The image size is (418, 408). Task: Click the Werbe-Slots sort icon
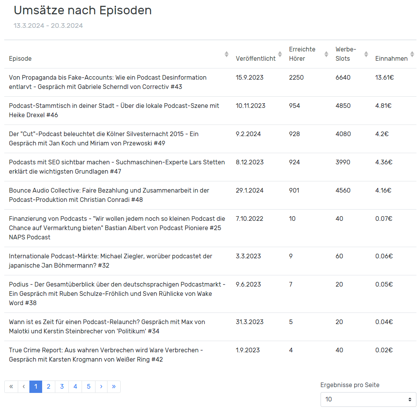(366, 54)
